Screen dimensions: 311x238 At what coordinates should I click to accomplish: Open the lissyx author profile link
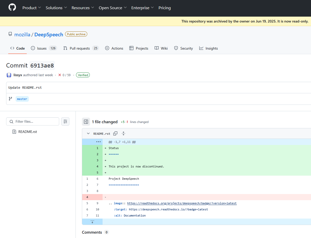(x=18, y=75)
